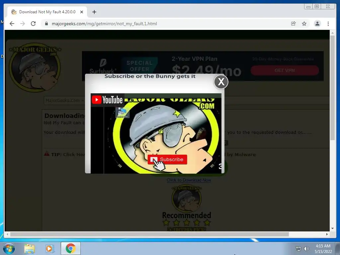Bookmark this page with star icon
This screenshot has height=255, width=340.
[x=304, y=24]
